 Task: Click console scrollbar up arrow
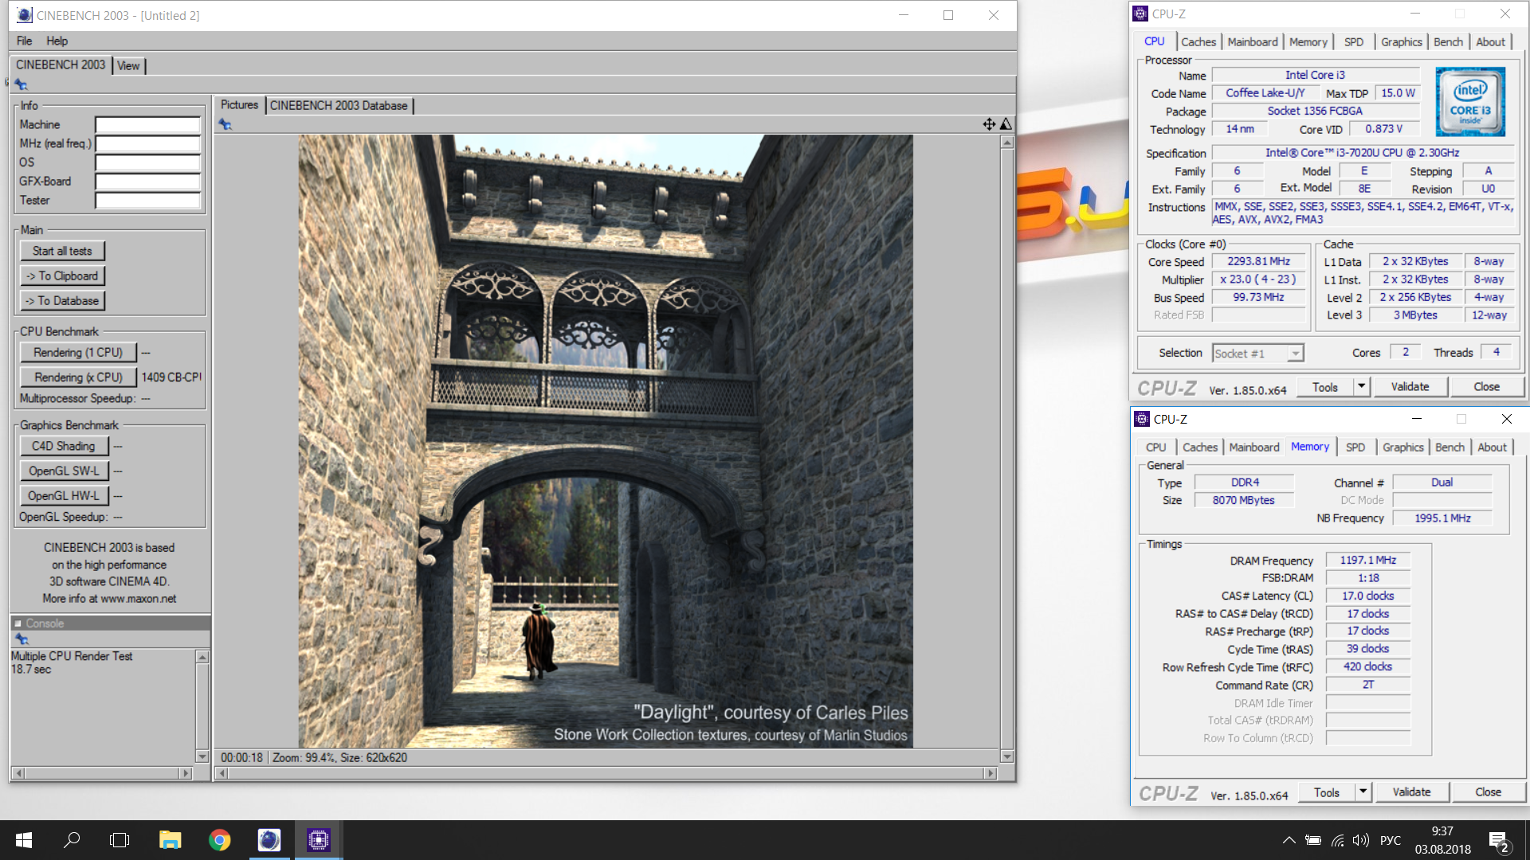202,657
